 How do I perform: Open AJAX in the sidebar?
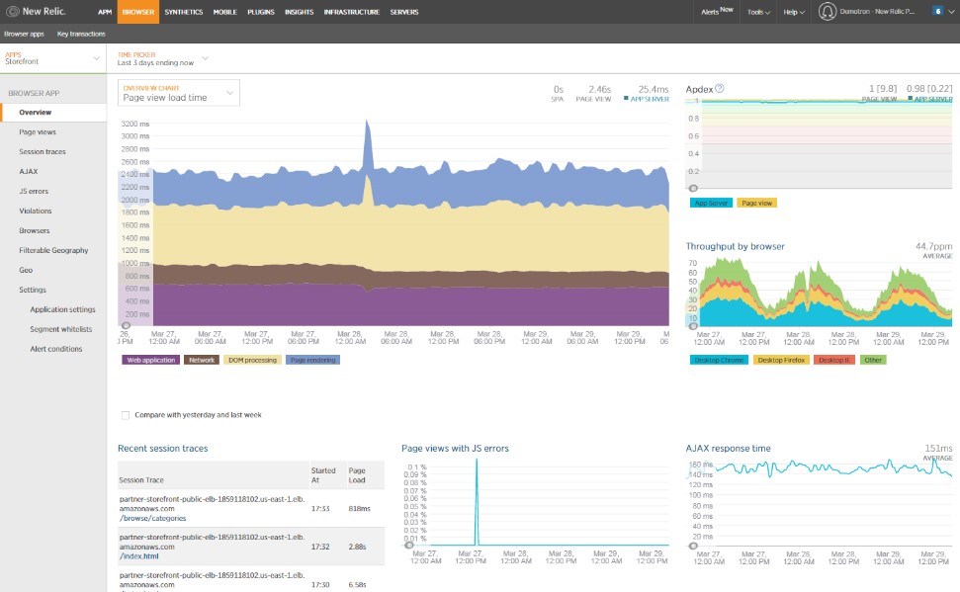click(x=28, y=171)
